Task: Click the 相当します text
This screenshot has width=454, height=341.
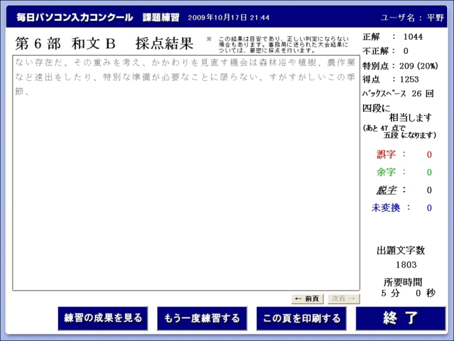Action: click(411, 117)
